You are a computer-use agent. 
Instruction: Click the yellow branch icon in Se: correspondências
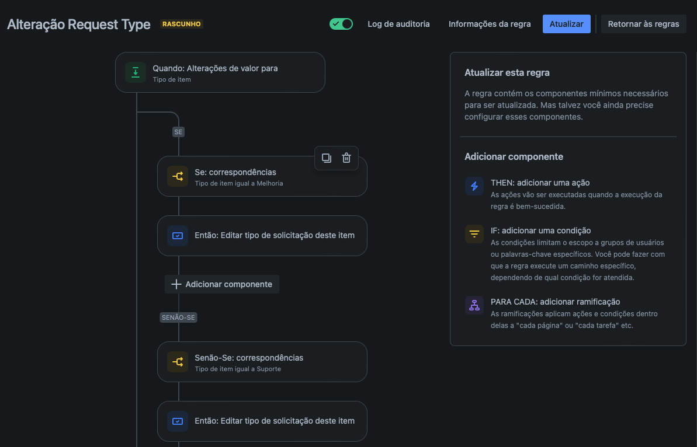(178, 176)
